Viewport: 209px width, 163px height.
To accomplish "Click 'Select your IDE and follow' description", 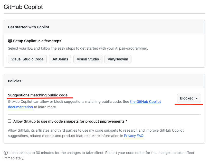I will [78, 48].
